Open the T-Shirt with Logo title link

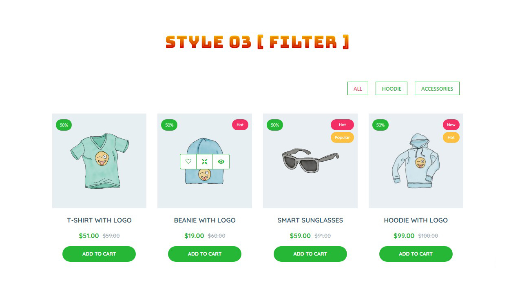point(99,220)
